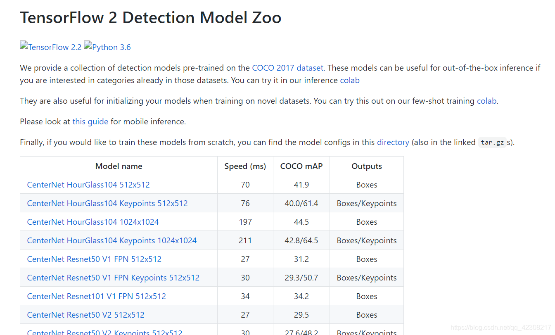This screenshot has height=335, width=555.
Task: Open CenterNet HourGlass104 1024x1024 model link
Action: [x=93, y=222]
